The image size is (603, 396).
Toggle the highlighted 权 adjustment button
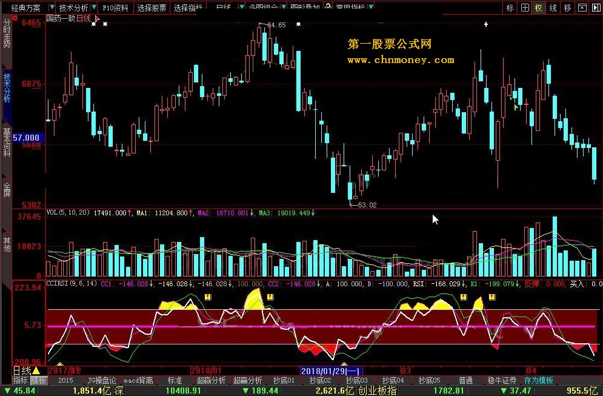[x=539, y=8]
